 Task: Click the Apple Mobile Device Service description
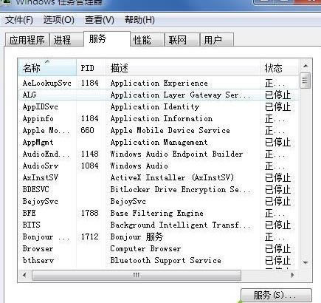[x=170, y=130]
